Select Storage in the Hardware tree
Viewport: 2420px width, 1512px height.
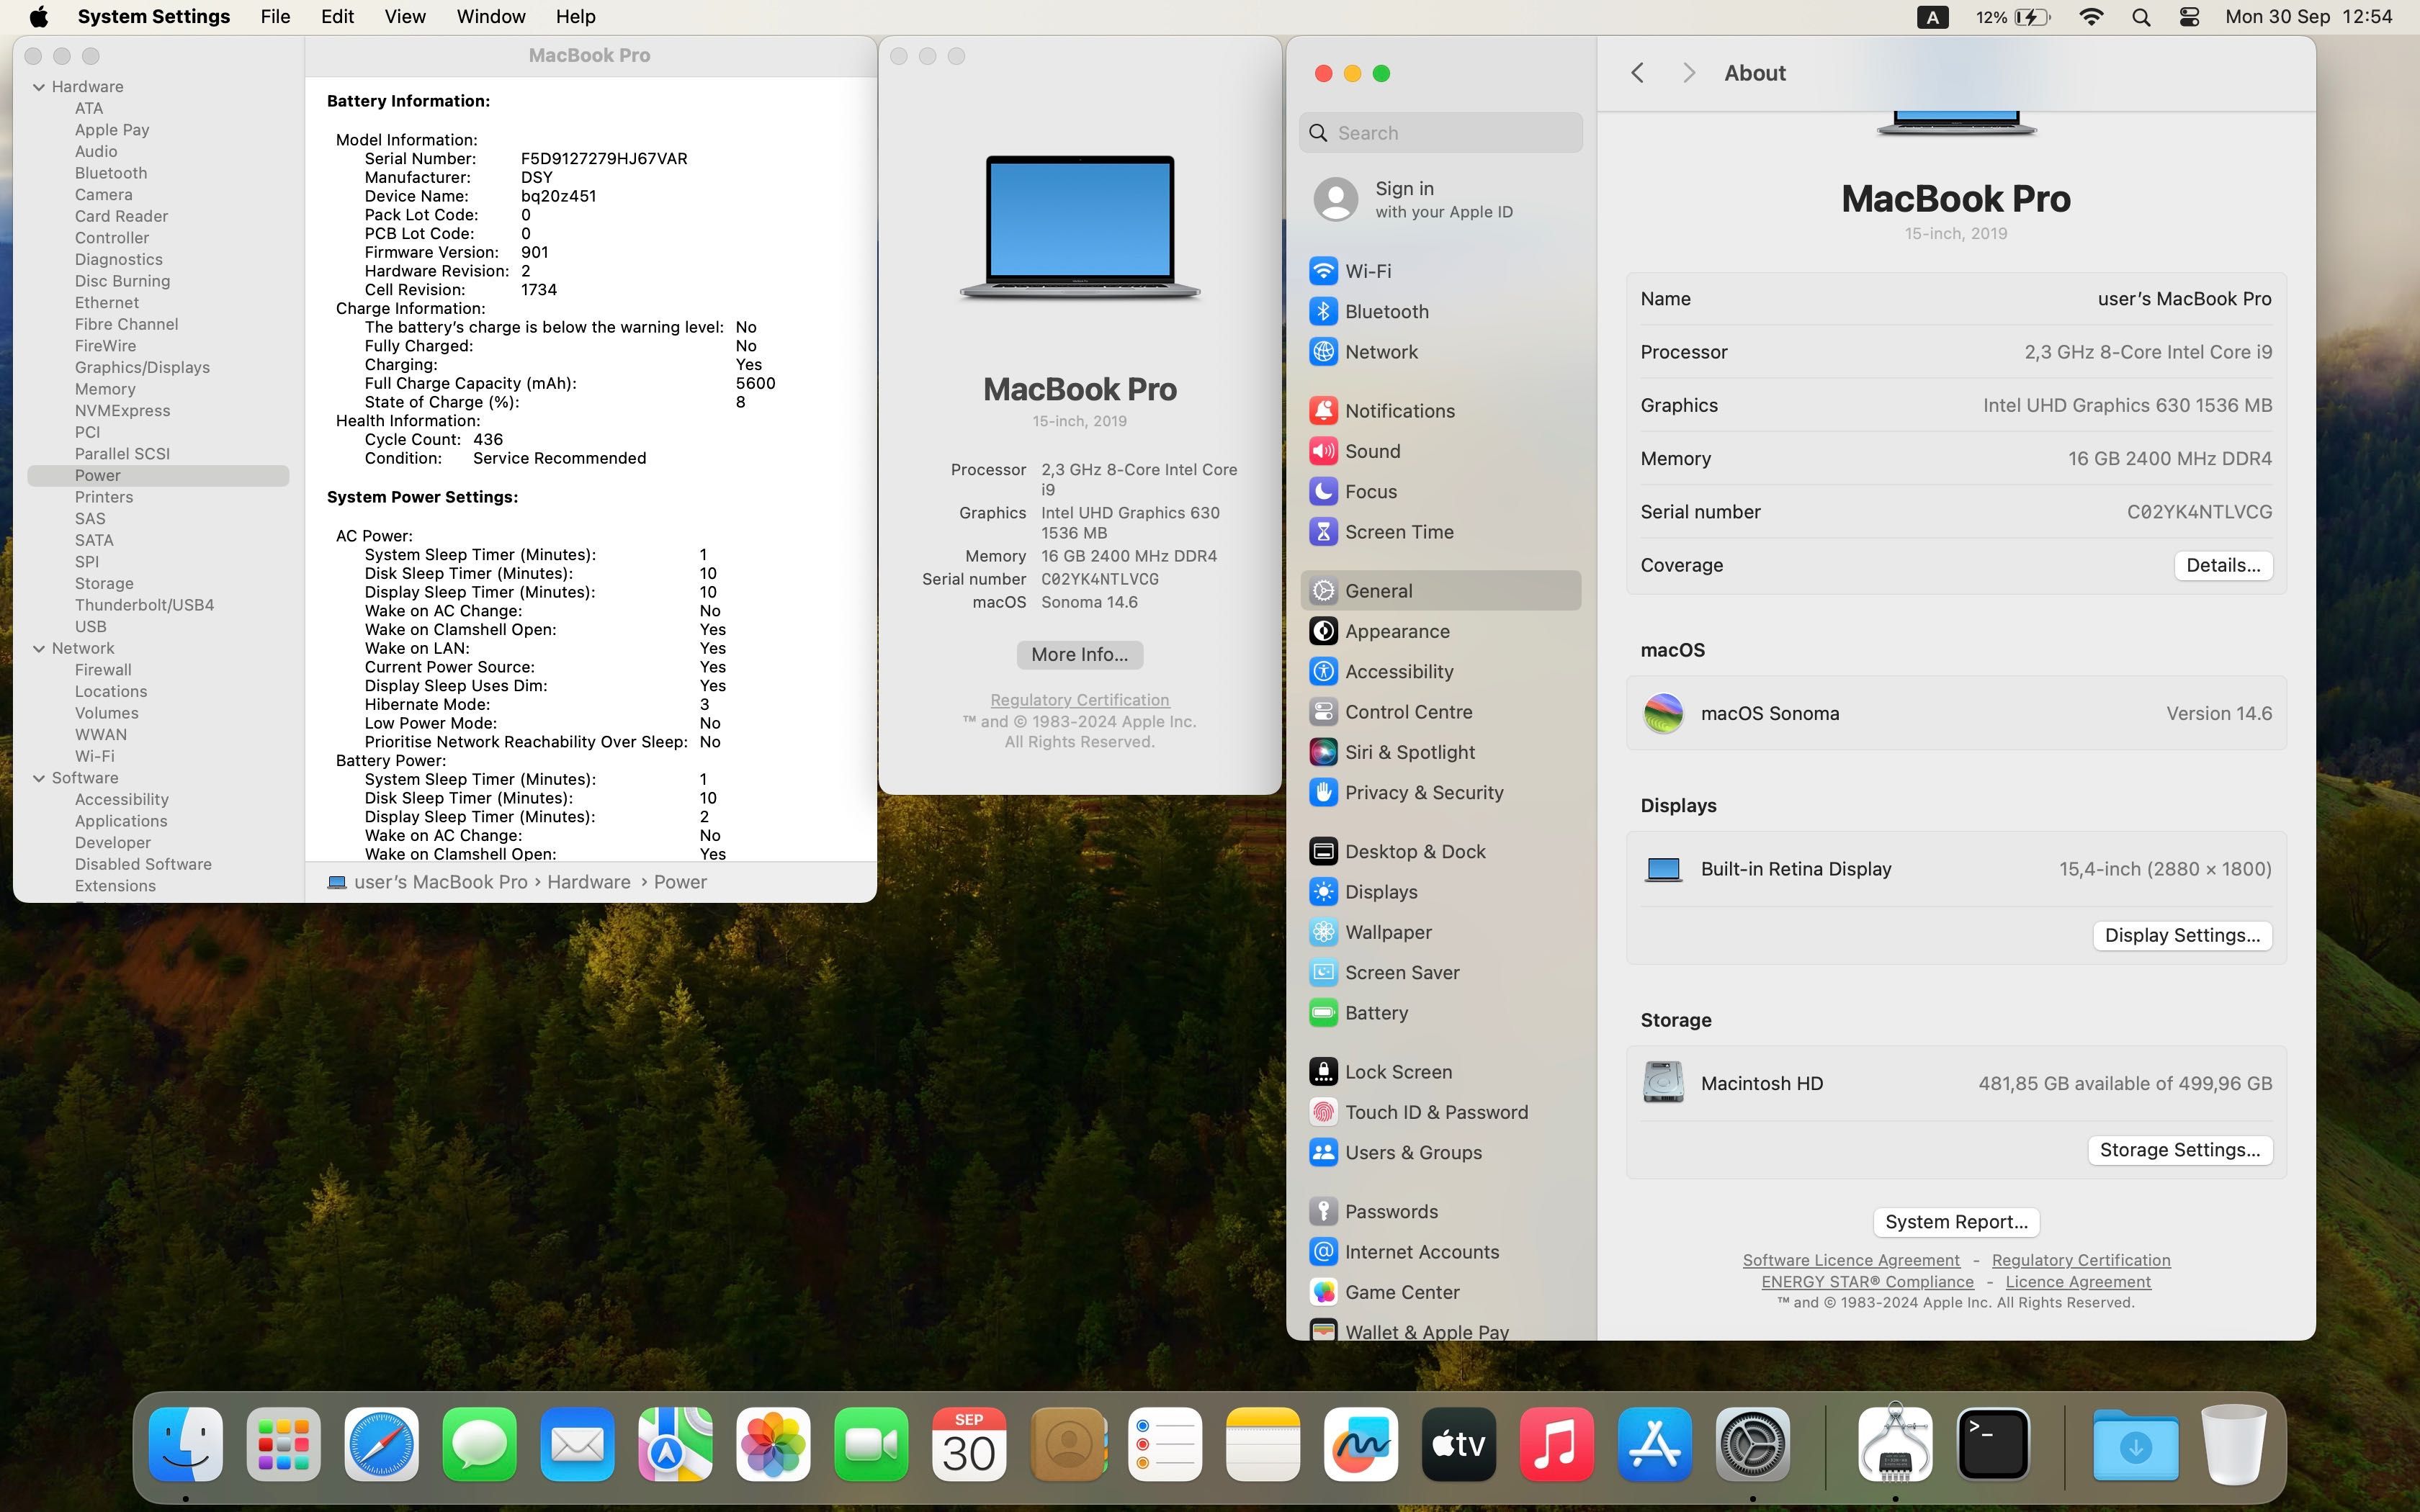tap(104, 583)
